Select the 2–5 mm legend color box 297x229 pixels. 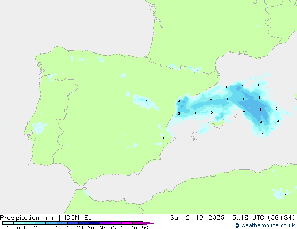(x=40, y=223)
